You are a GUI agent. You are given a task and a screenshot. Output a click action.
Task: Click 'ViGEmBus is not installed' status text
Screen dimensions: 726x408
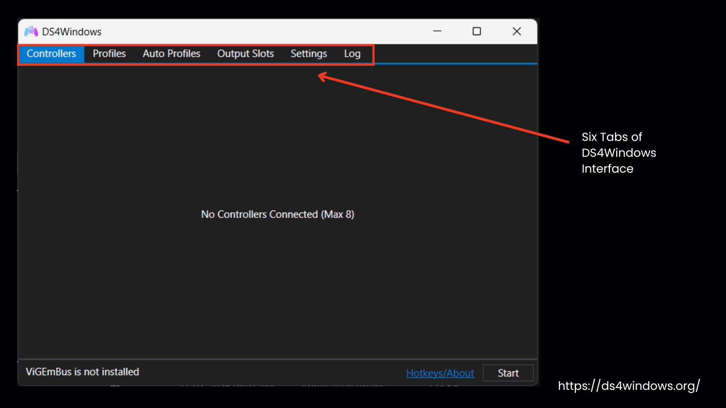pos(82,372)
